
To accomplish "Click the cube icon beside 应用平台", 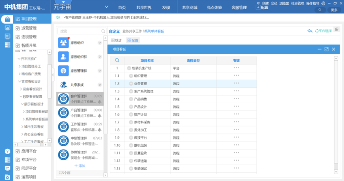I will pos(7,151).
